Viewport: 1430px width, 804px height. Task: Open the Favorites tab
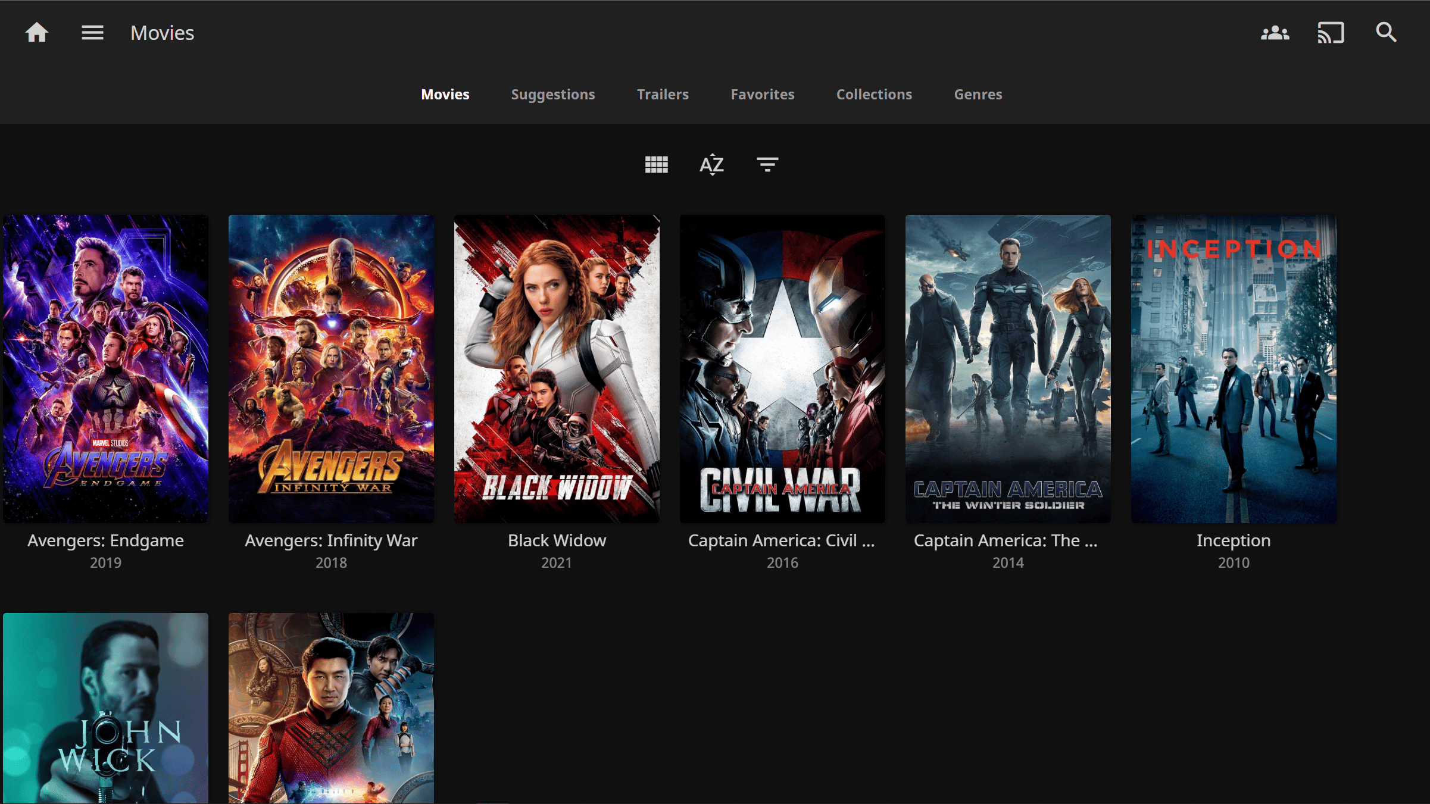coord(762,95)
